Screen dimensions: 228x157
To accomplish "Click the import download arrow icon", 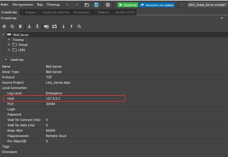I will coord(29,26).
